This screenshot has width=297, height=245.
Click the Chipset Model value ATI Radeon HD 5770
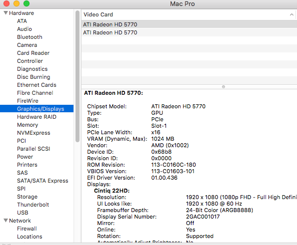[x=178, y=106]
